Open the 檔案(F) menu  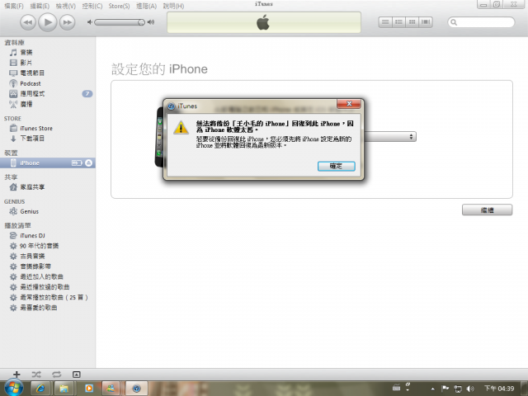point(14,6)
